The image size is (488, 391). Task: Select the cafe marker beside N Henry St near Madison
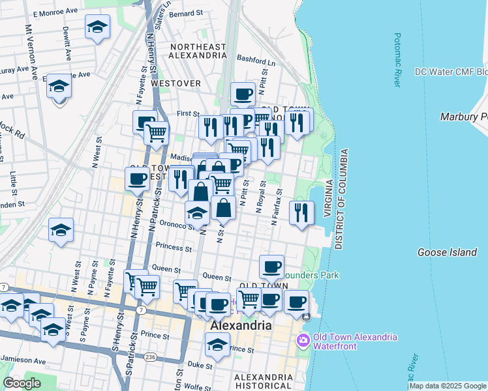coord(137,181)
